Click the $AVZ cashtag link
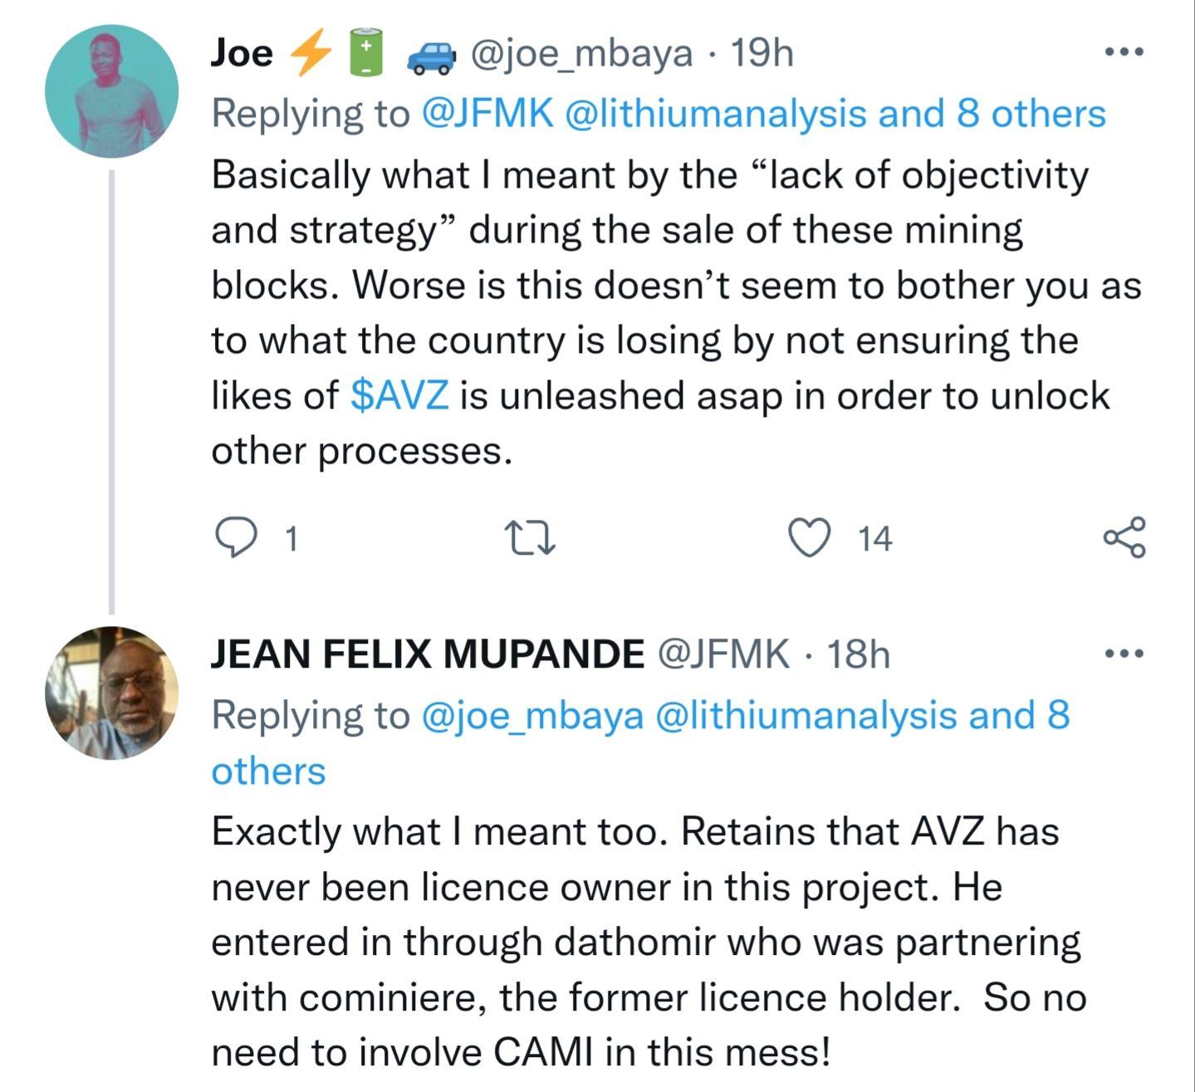 coord(399,395)
